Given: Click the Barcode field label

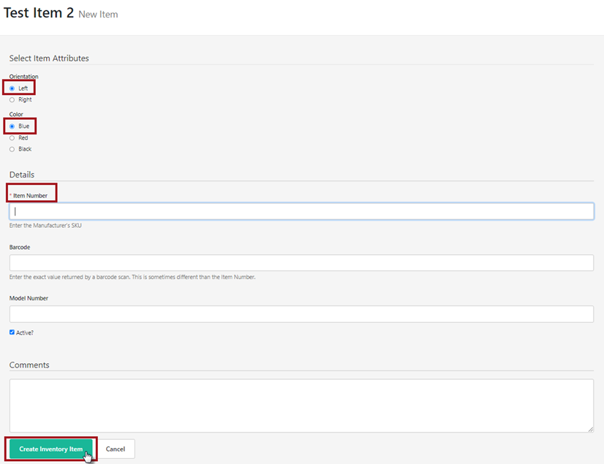Looking at the screenshot, I should click(x=20, y=247).
